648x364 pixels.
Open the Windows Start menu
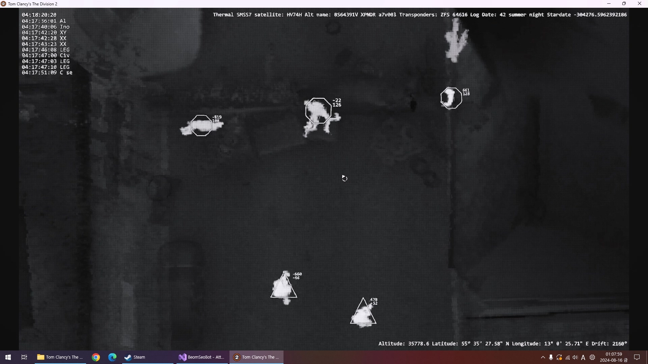[x=8, y=357]
